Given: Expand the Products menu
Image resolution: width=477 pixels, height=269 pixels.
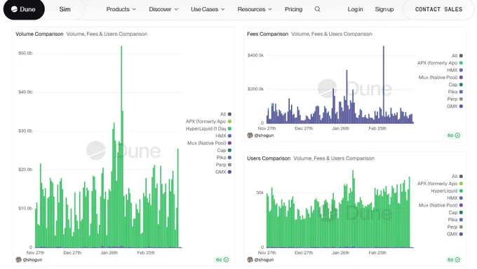Looking at the screenshot, I should (121, 9).
